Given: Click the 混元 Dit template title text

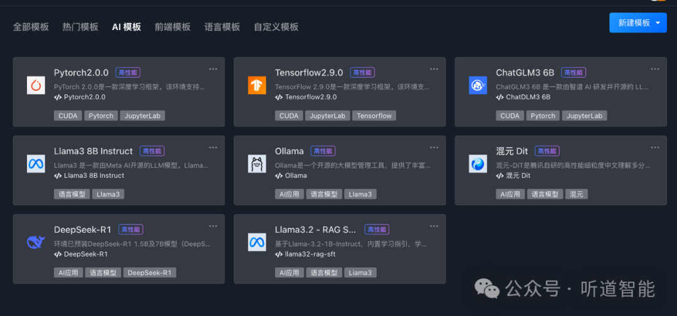Looking at the screenshot, I should click(512, 151).
